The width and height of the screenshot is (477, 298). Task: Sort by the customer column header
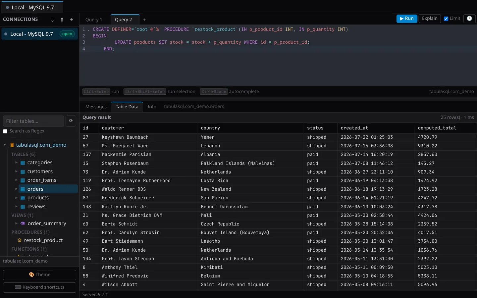(148, 128)
